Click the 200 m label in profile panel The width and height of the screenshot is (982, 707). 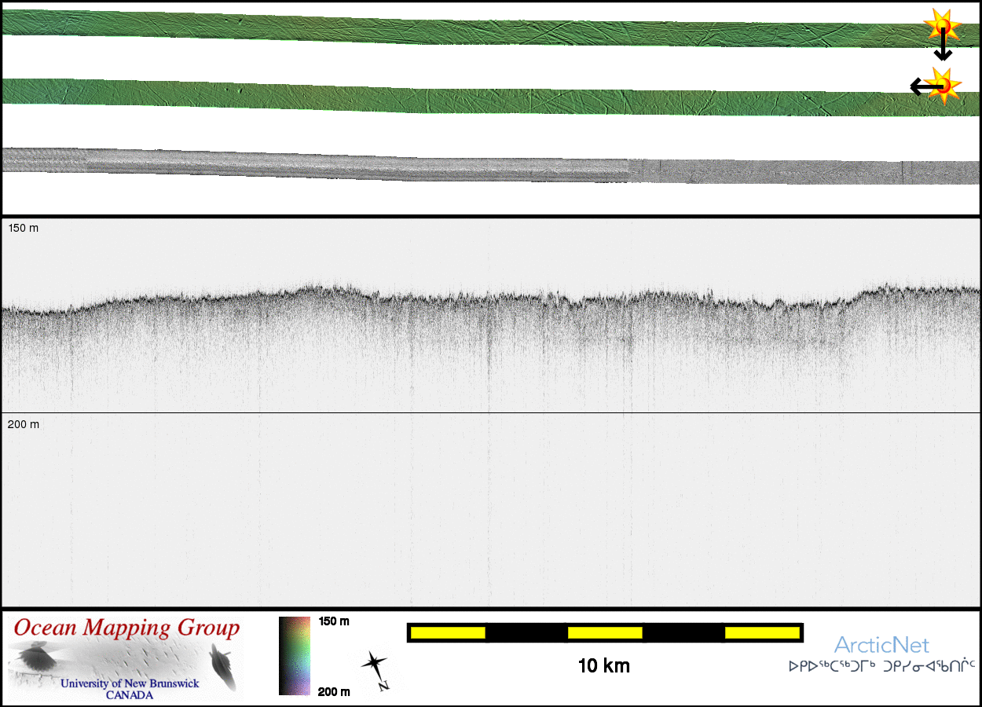(x=23, y=425)
